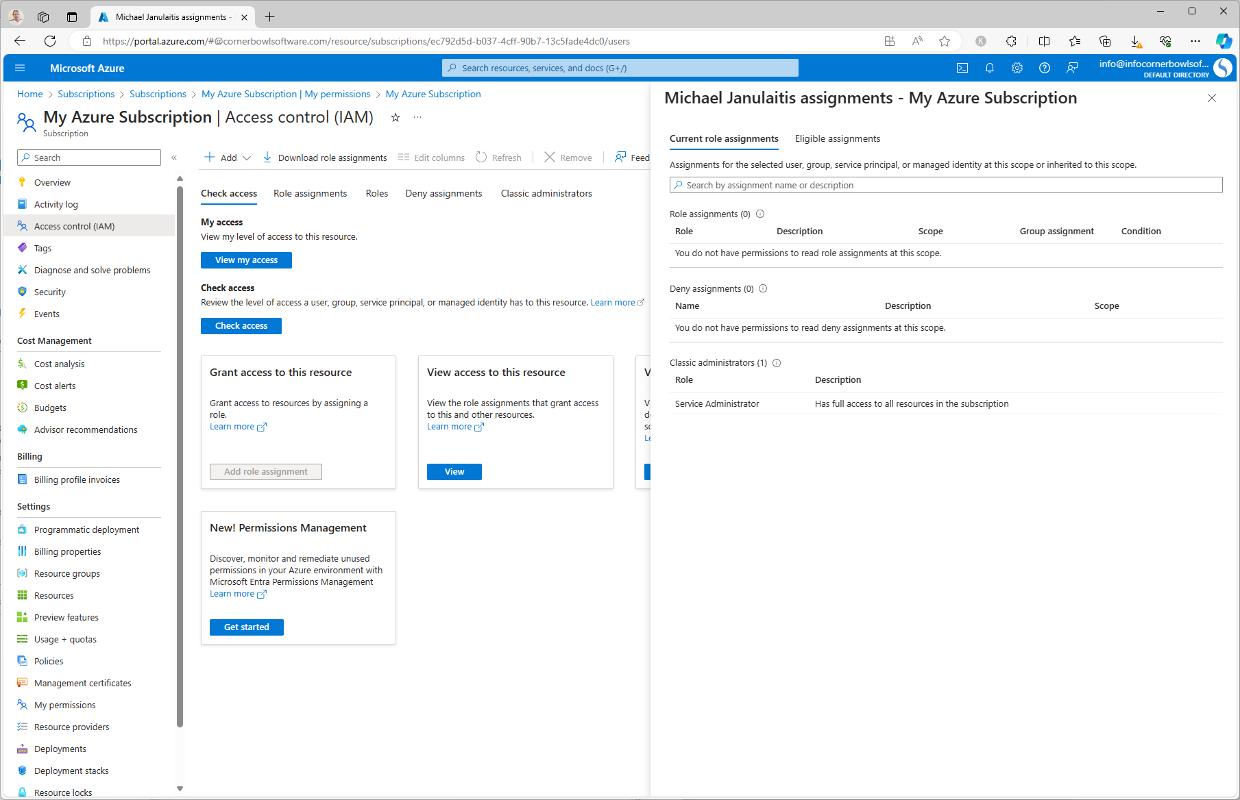Open Diagnose and solve problems
Screen dimensions: 1240x800
[92, 270]
